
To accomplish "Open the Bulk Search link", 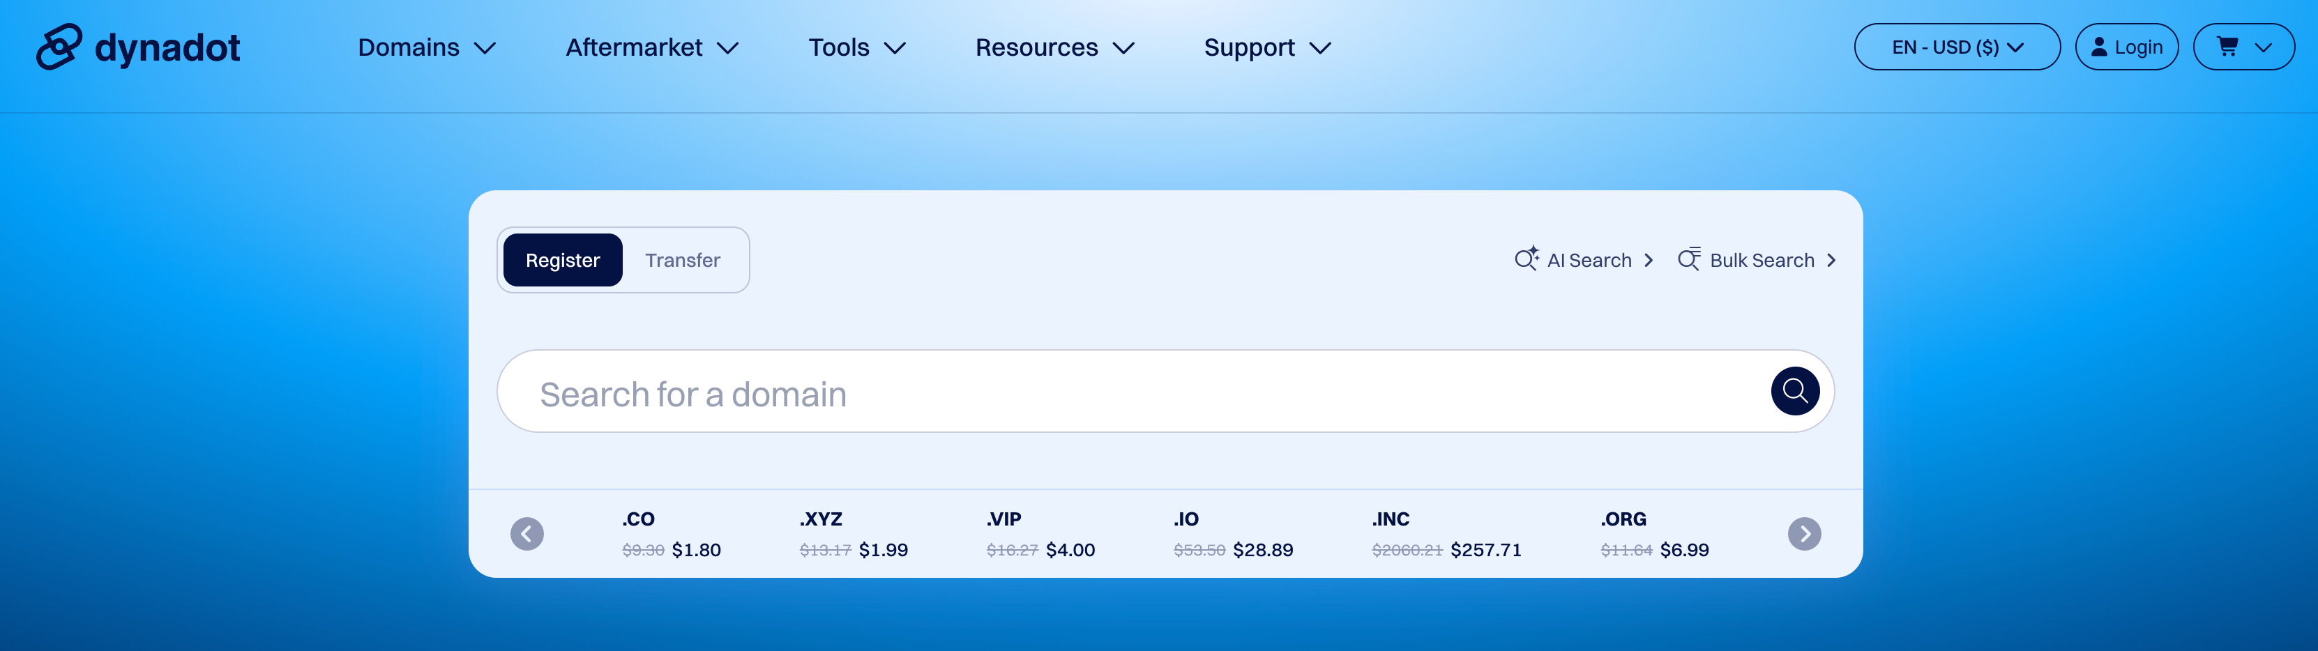I will point(1757,260).
